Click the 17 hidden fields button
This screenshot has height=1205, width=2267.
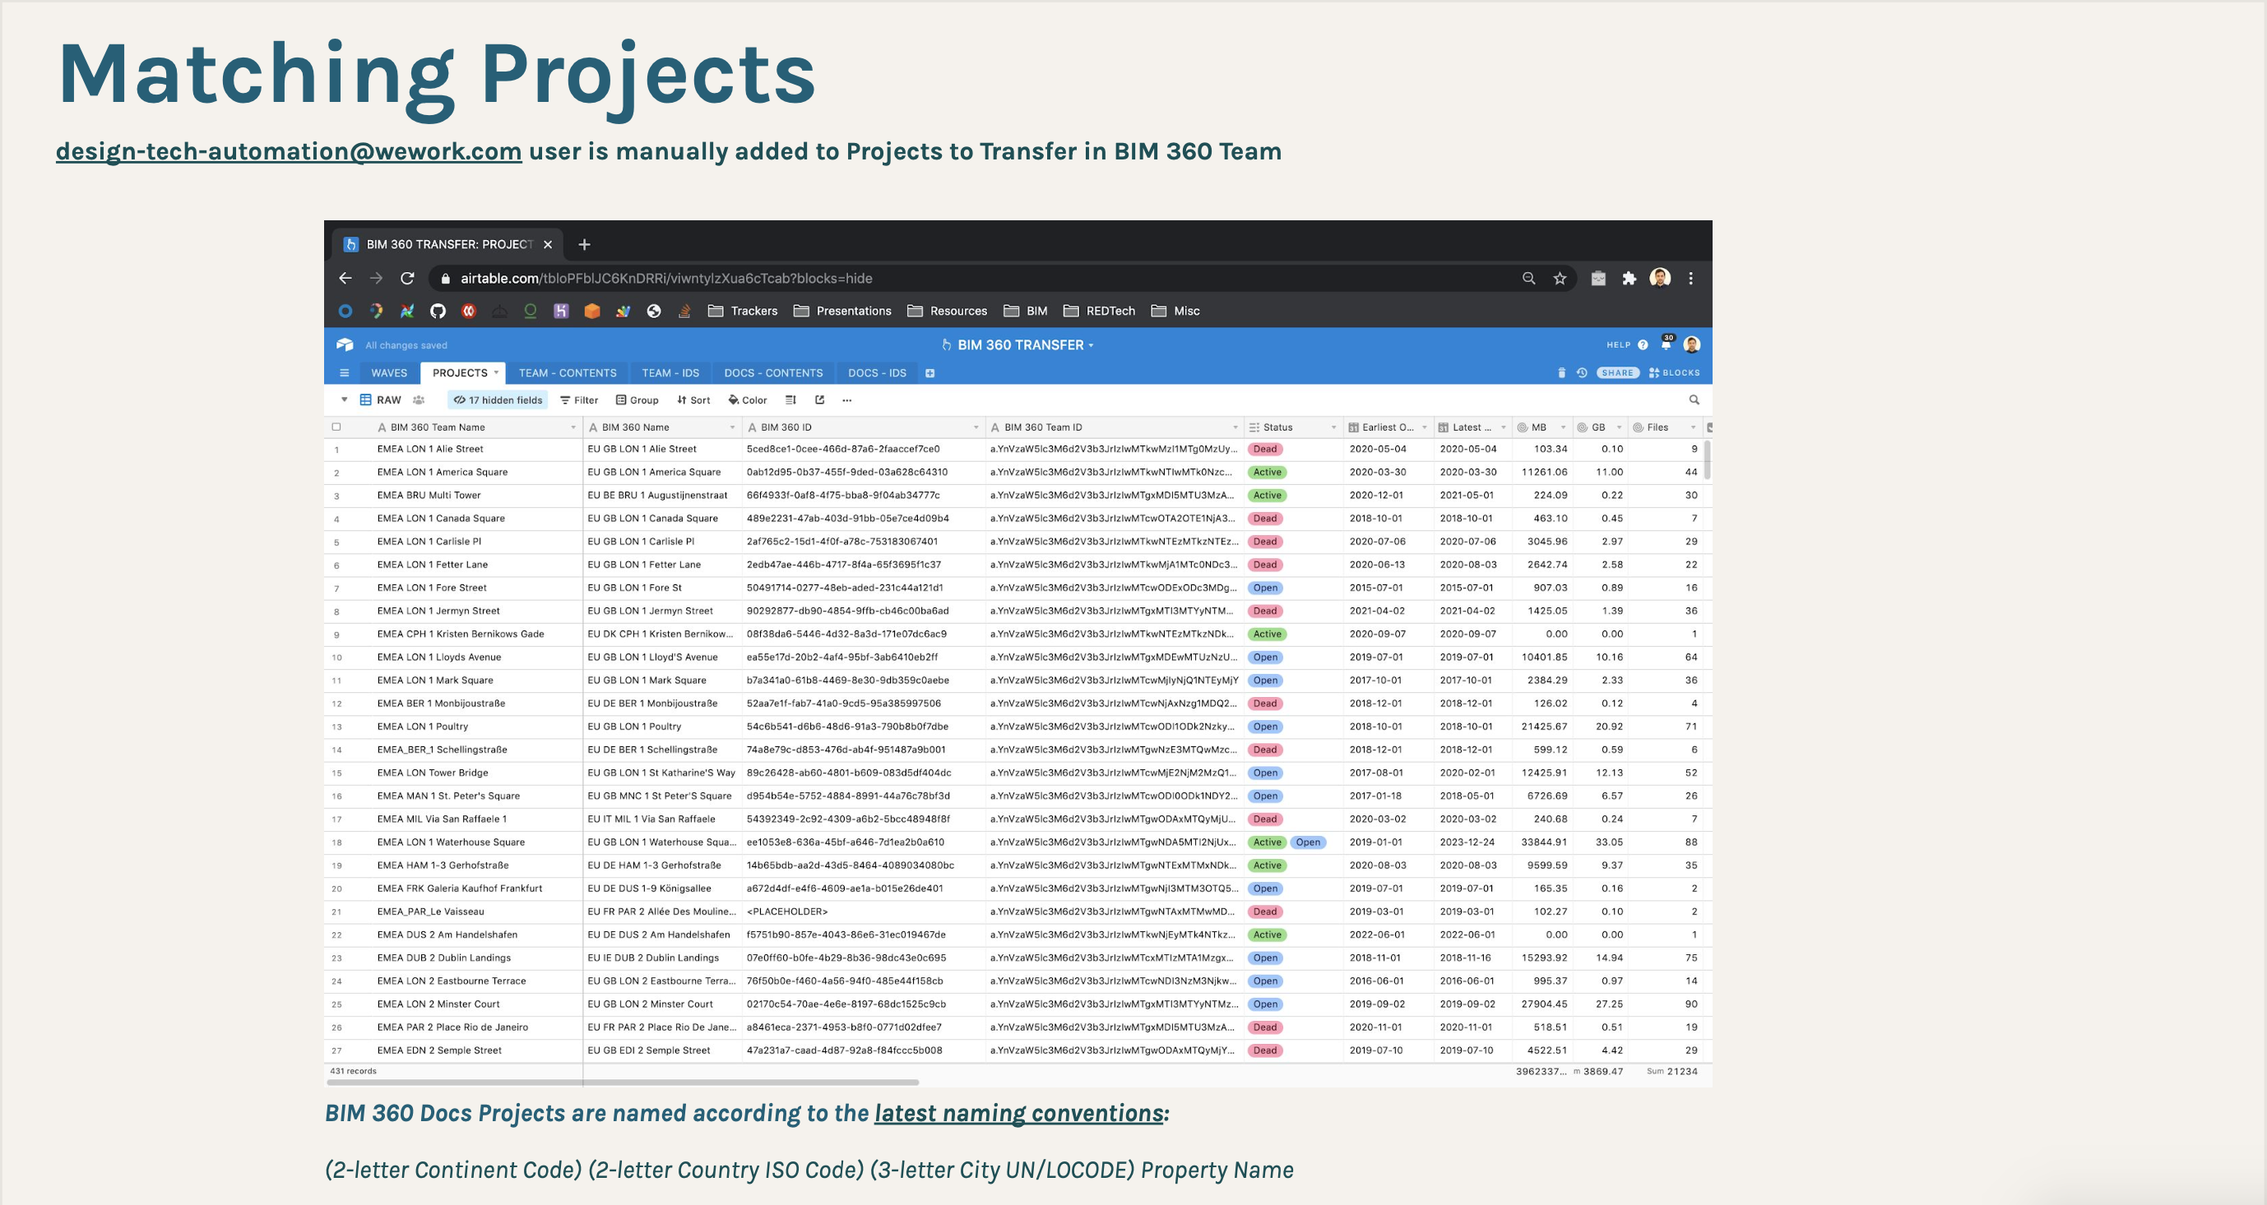tap(498, 400)
